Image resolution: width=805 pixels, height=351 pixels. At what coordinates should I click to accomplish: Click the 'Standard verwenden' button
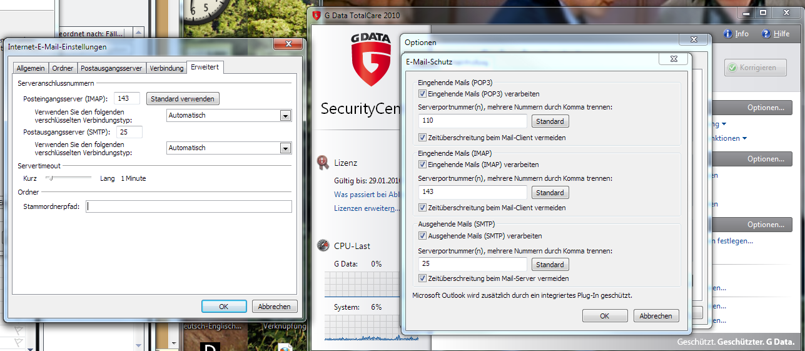183,99
